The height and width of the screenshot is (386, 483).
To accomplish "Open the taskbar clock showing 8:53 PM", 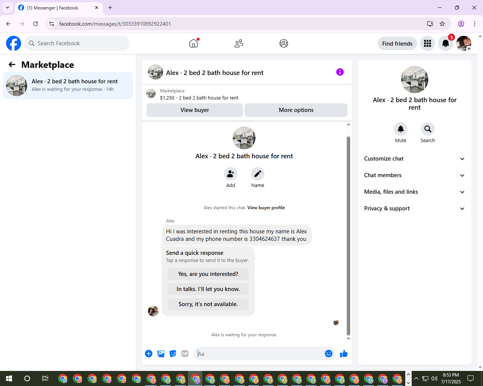I will tap(451, 378).
